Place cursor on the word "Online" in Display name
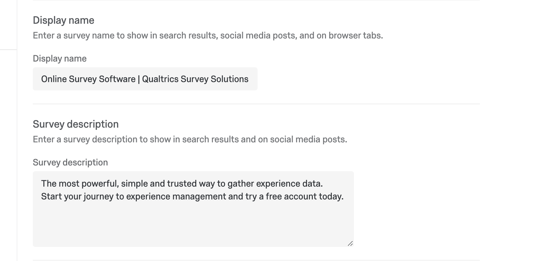 pyautogui.click(x=54, y=79)
